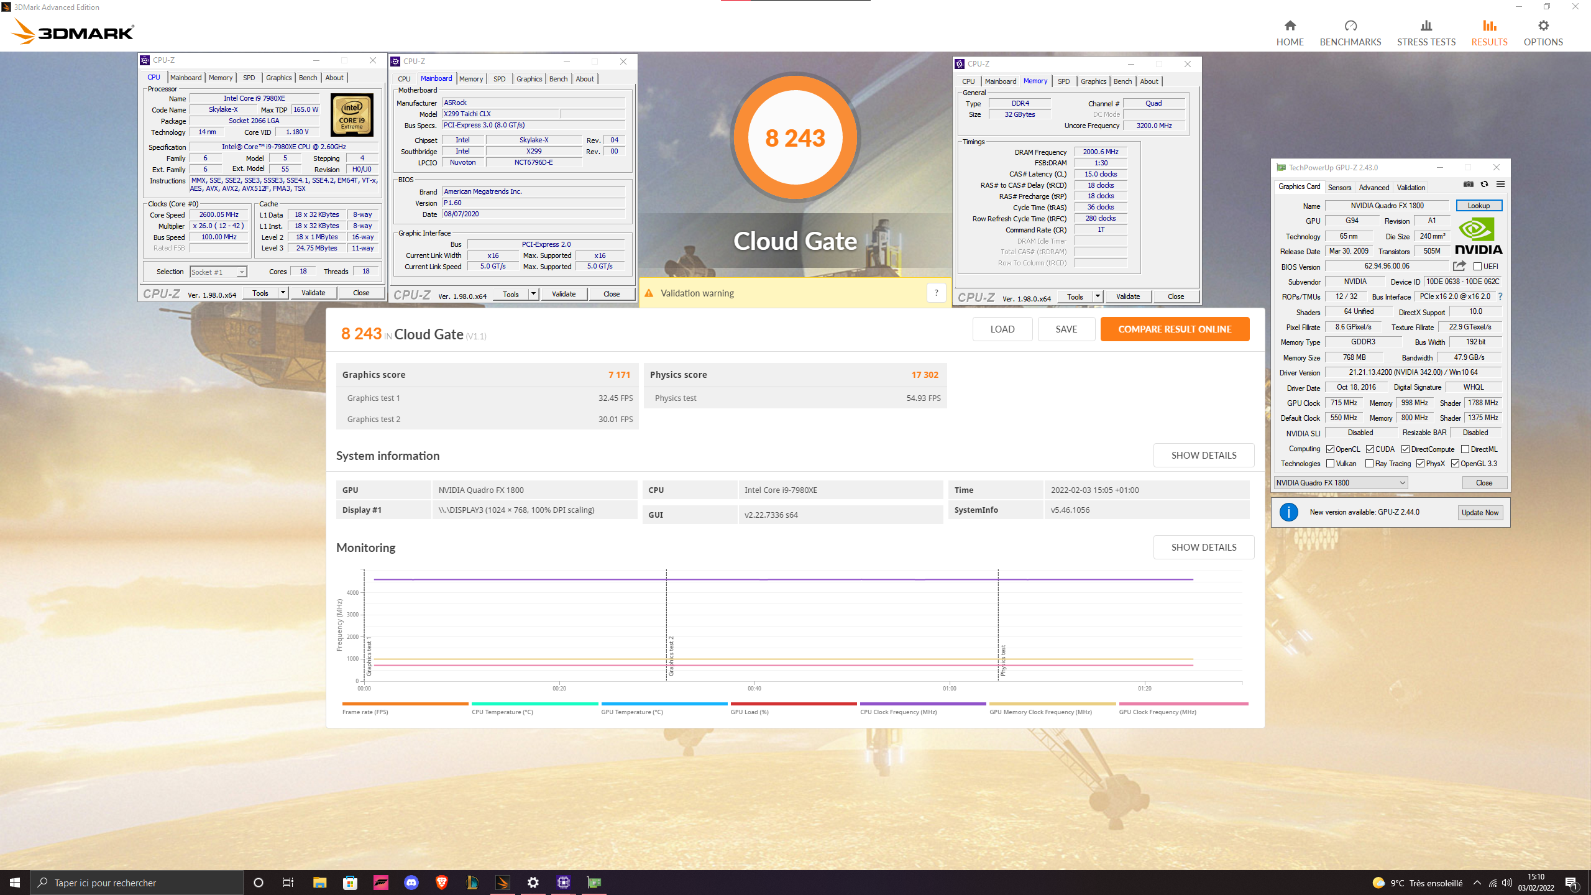Screen dimensions: 1591x895
Task: Show hidden system tray icons chevron
Action: [1477, 883]
